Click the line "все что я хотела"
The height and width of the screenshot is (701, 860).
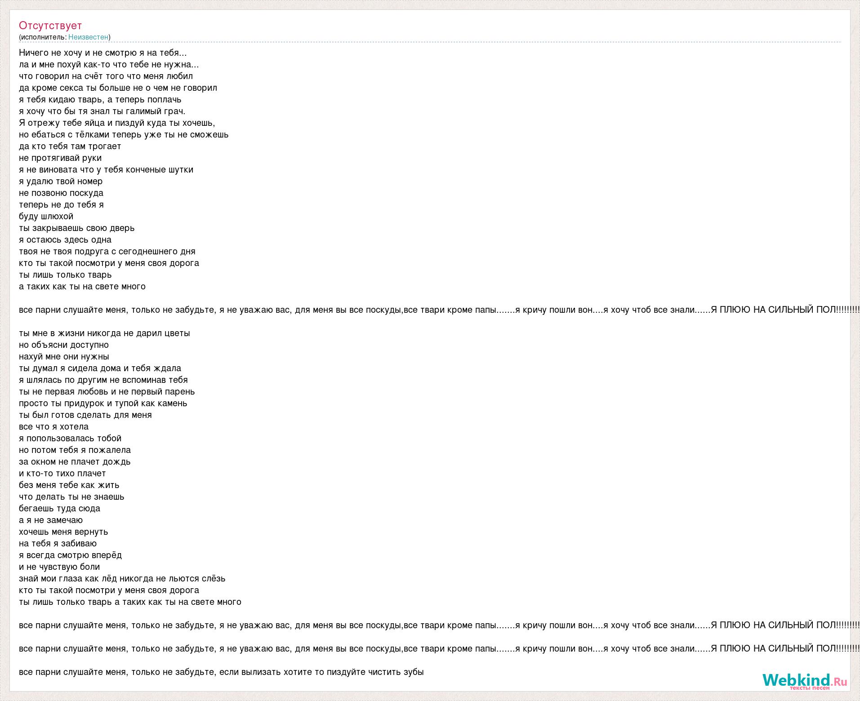click(x=54, y=427)
